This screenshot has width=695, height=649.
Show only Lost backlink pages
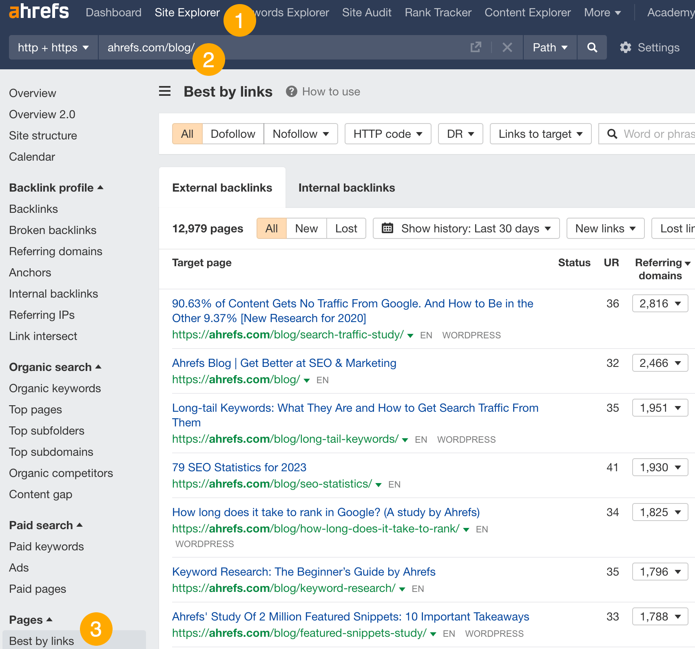[x=346, y=228]
